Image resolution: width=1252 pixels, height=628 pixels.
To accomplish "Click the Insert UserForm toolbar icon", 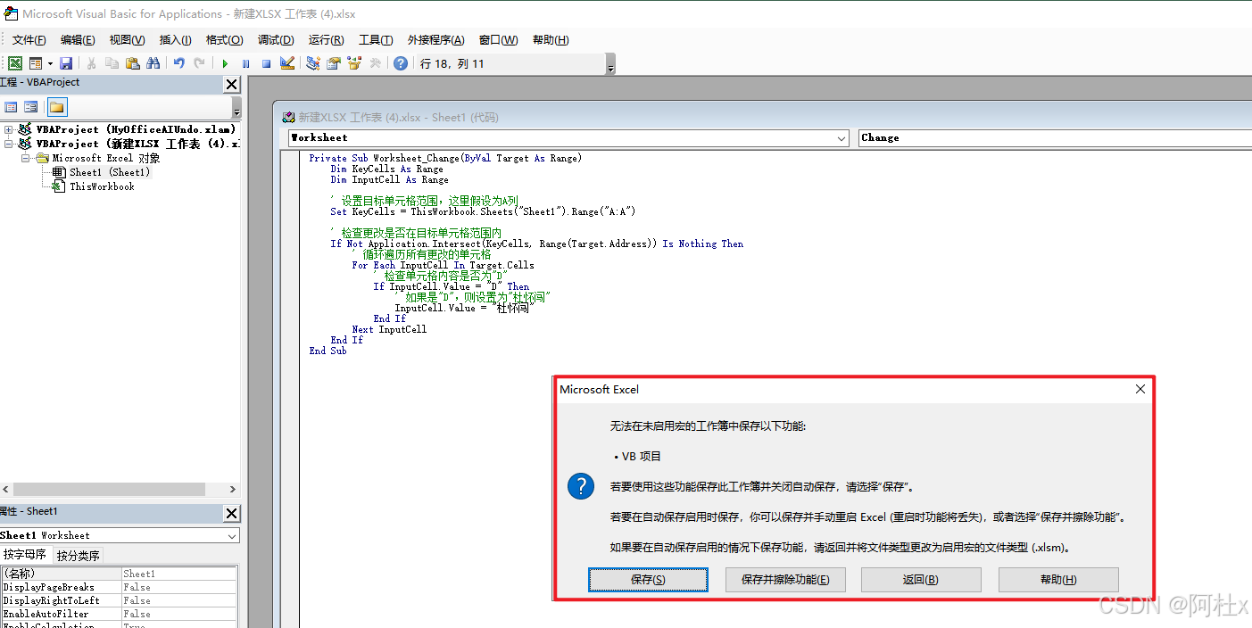I will click(x=36, y=63).
